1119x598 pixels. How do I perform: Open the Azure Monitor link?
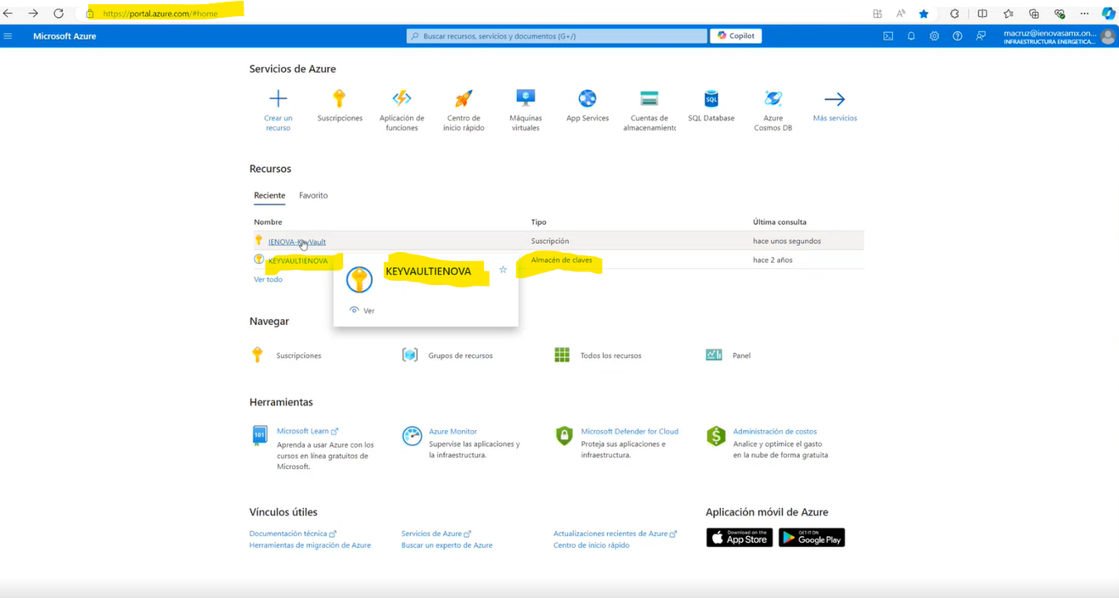[x=453, y=431]
